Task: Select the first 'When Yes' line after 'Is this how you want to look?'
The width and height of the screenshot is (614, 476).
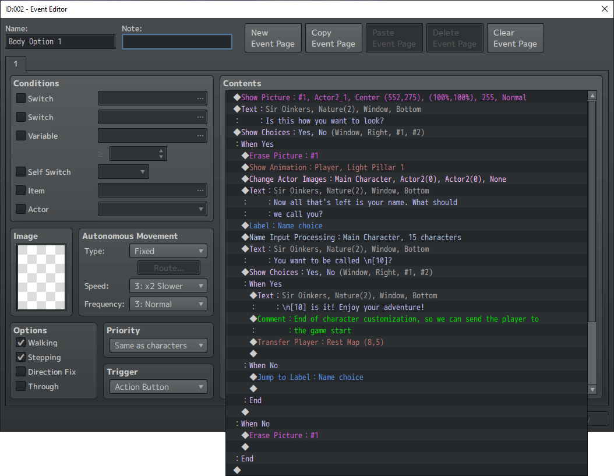Action: [407, 144]
